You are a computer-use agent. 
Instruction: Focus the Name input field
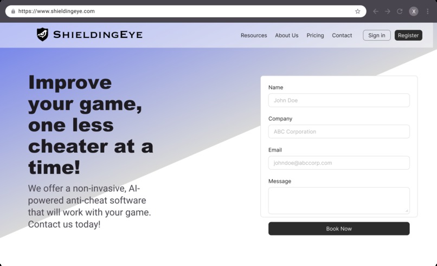point(339,100)
